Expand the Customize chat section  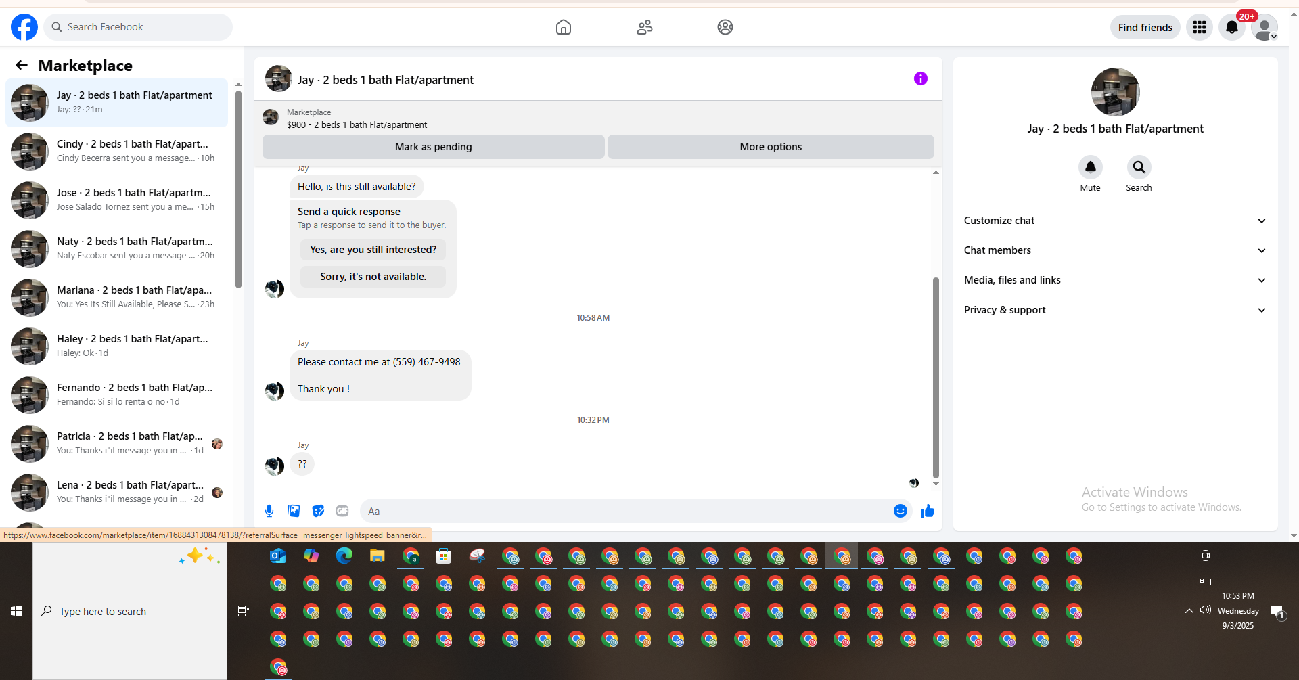[1116, 221]
